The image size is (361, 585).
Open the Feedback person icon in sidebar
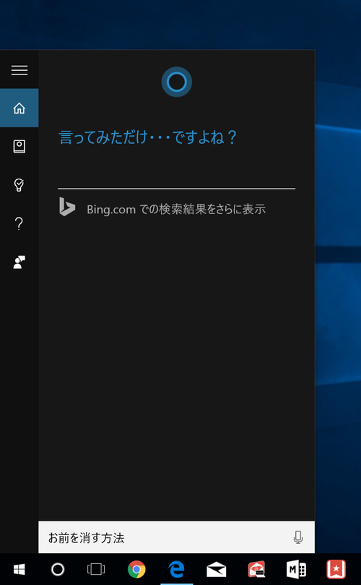(x=19, y=262)
